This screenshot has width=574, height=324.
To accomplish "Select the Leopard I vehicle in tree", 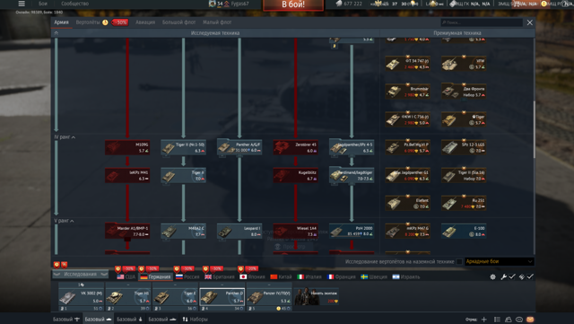I will 239,232.
